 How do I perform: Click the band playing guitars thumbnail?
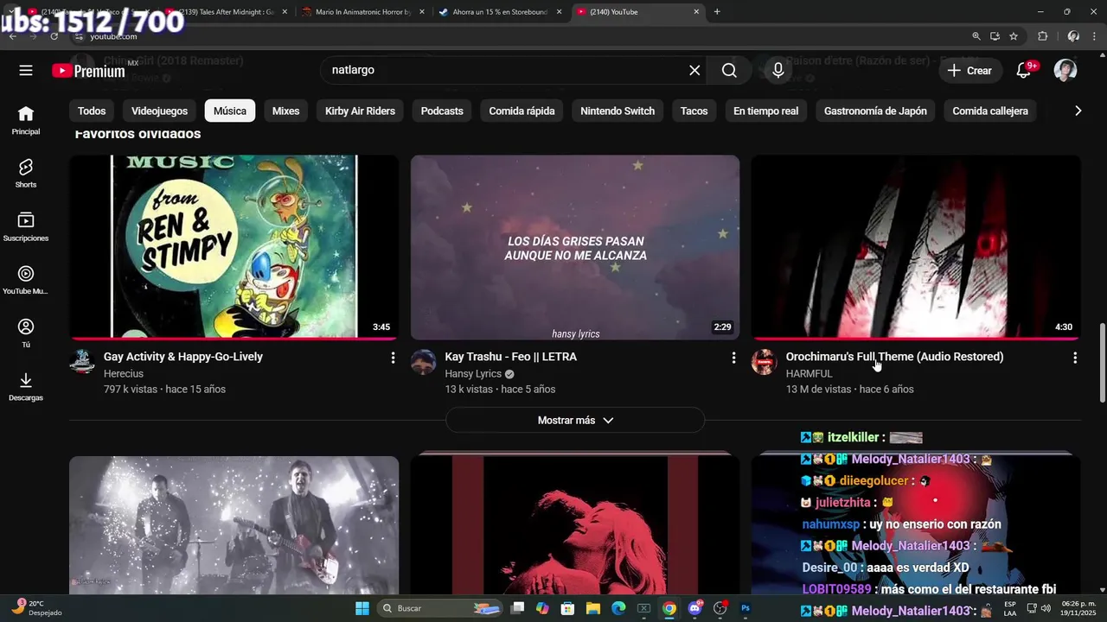pos(234,524)
